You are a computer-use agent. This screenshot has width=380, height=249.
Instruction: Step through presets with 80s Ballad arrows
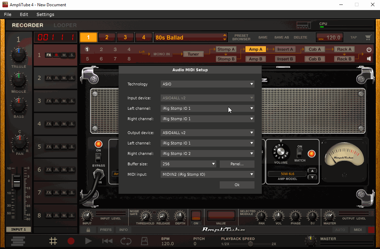point(225,37)
